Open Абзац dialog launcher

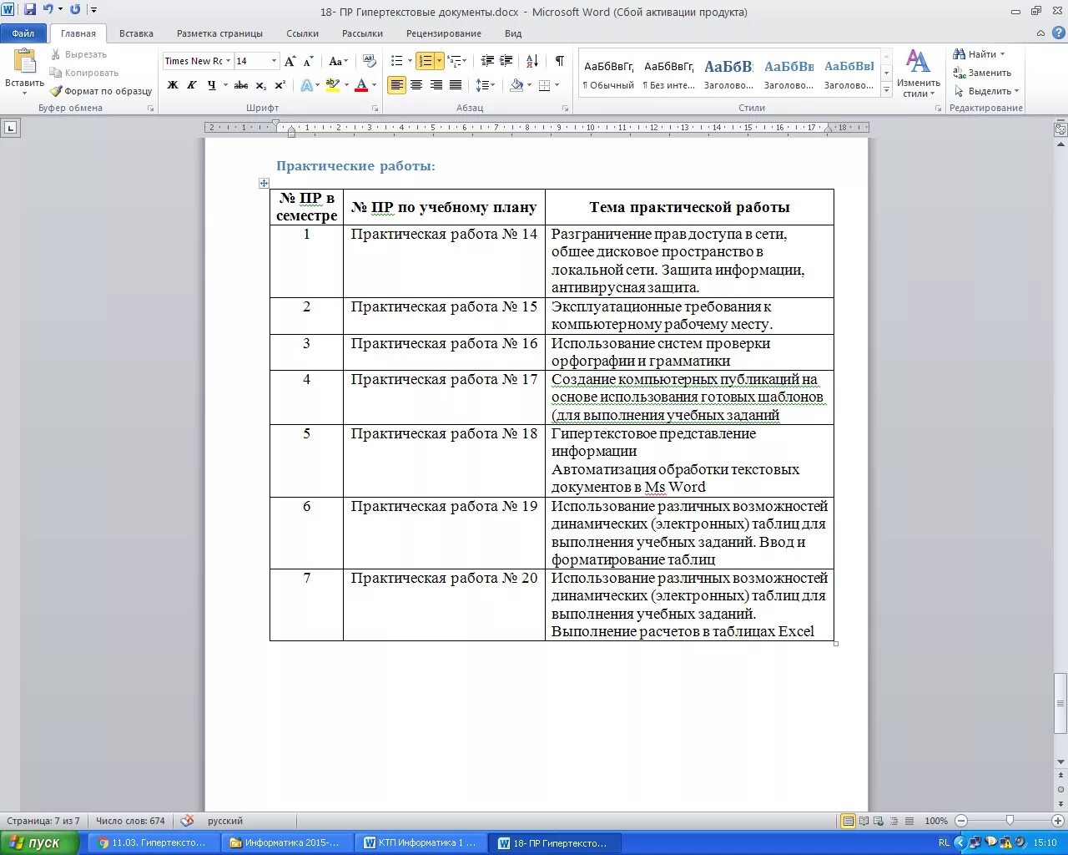pos(566,109)
